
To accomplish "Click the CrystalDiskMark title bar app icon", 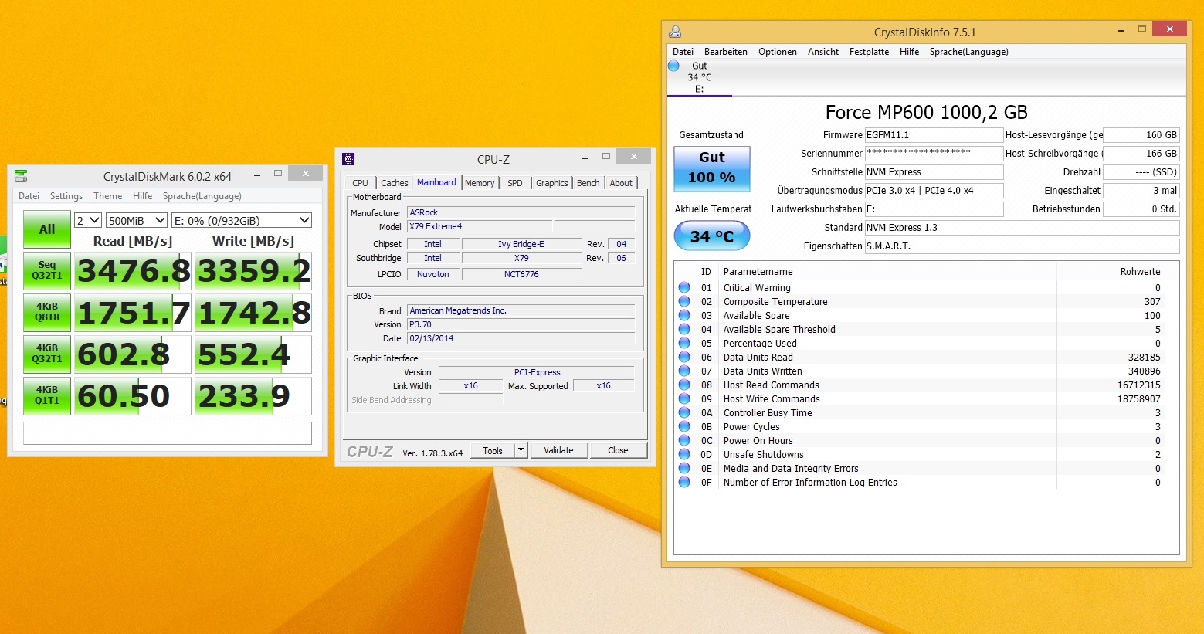I will coord(21,176).
